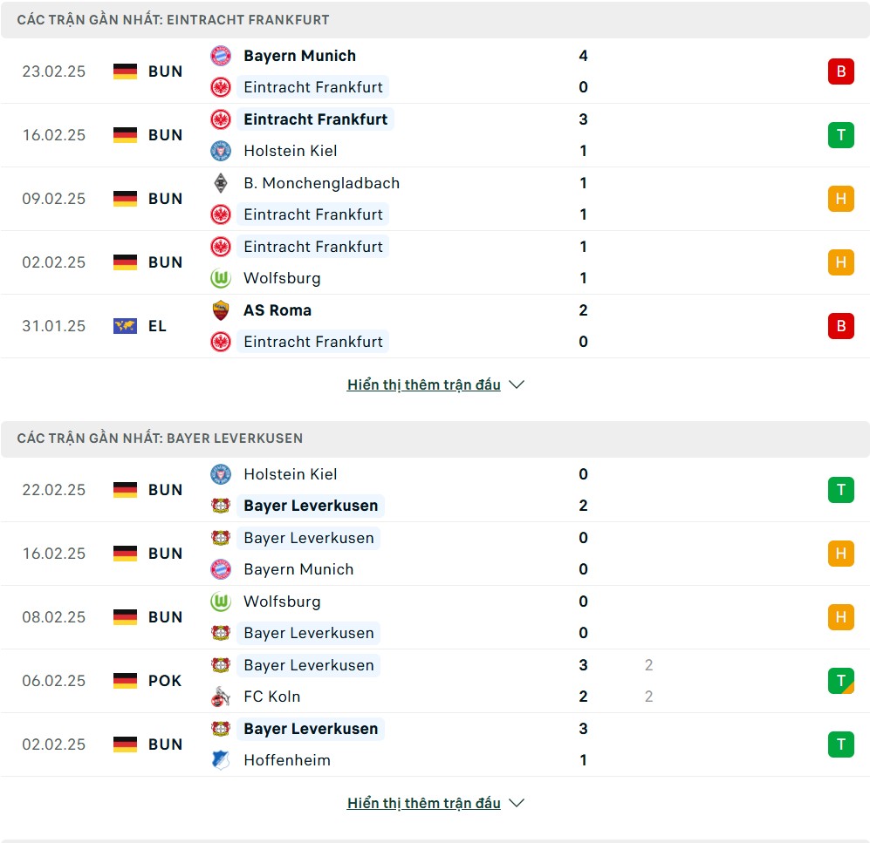Image resolution: width=870 pixels, height=843 pixels.
Task: Click the Bayern Munich club logo, 23.02.25 match
Action: [221, 56]
